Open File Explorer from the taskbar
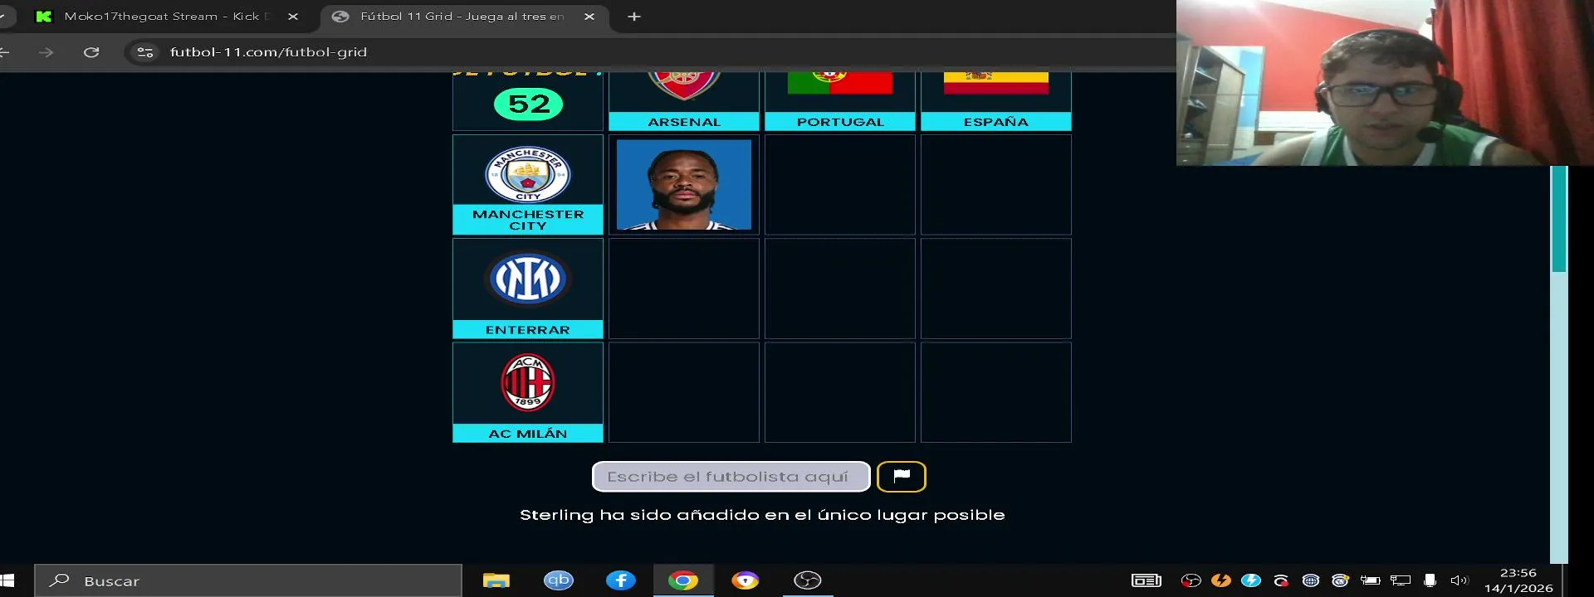The width and height of the screenshot is (1594, 597). point(496,580)
